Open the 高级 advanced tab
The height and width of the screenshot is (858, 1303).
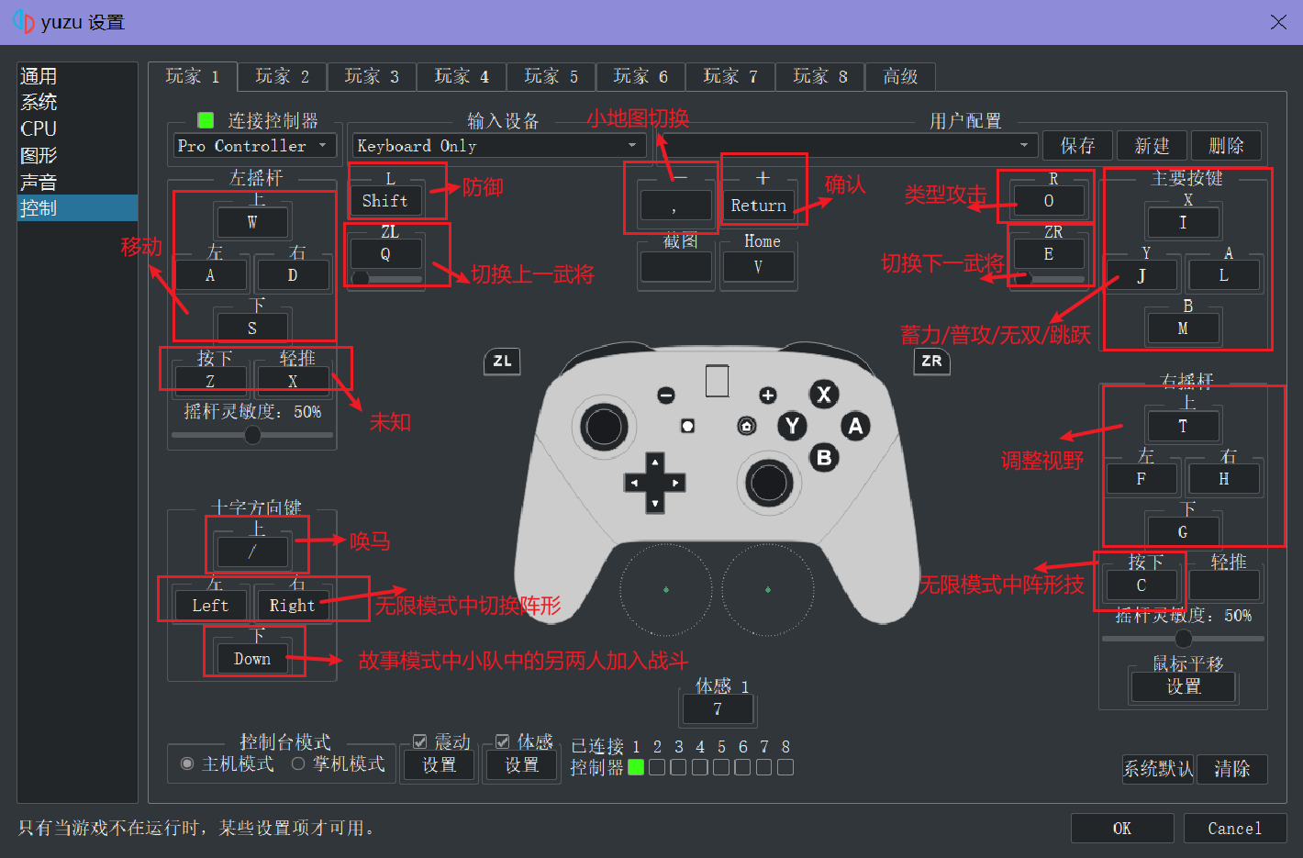pyautogui.click(x=900, y=76)
